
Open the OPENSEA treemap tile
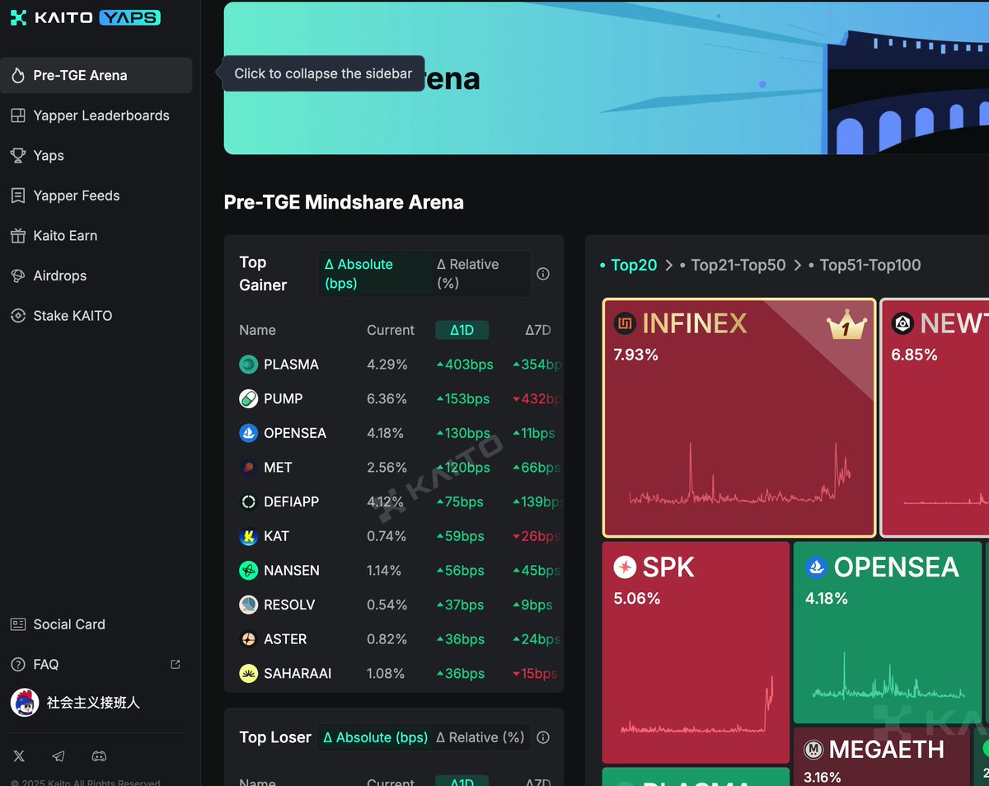(888, 633)
